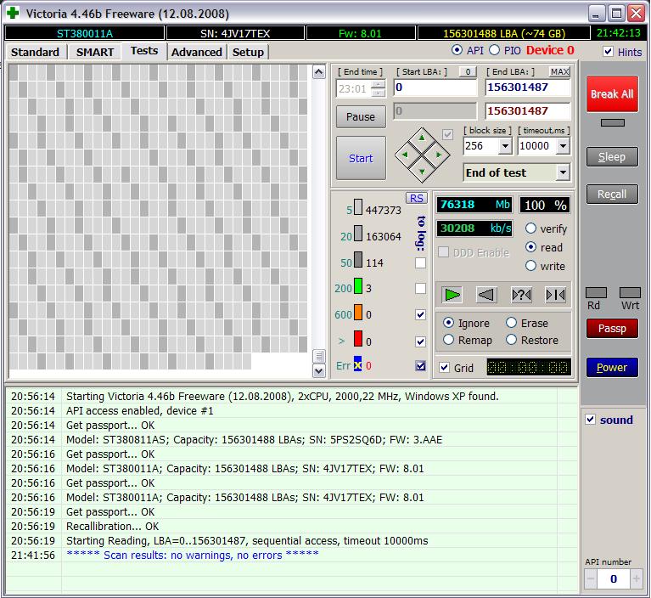Viewport: 651px width, 598px height.
Task: Switch to the Standard tab
Action: coord(36,52)
